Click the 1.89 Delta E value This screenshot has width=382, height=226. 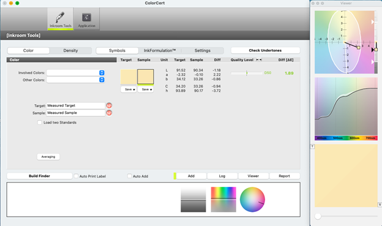pos(289,73)
